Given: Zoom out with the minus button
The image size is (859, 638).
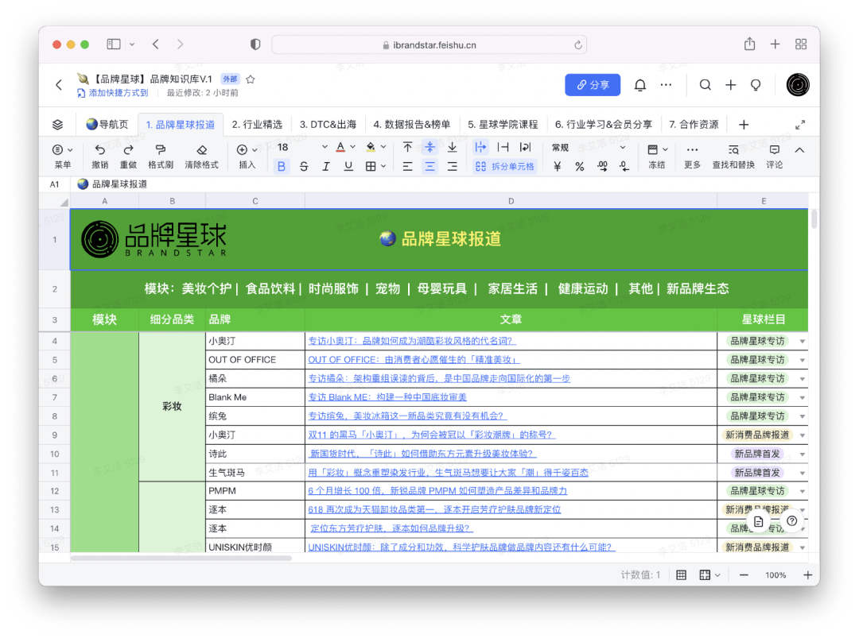Looking at the screenshot, I should tap(744, 574).
